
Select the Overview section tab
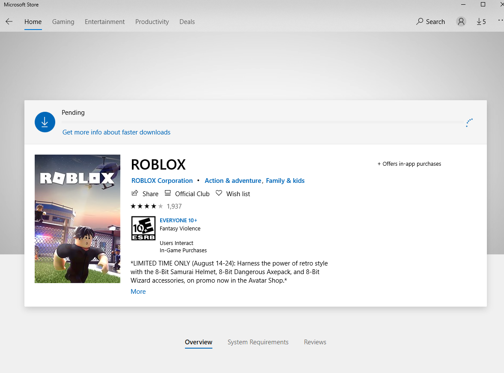coord(199,342)
